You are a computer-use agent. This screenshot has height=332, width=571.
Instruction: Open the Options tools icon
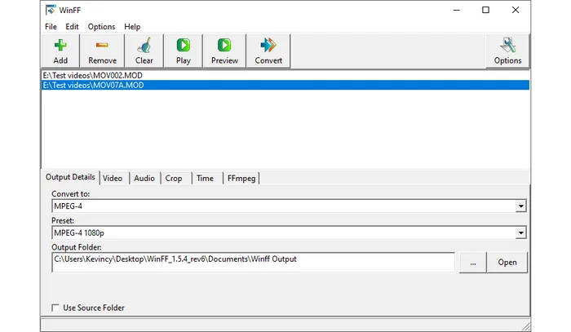(507, 46)
